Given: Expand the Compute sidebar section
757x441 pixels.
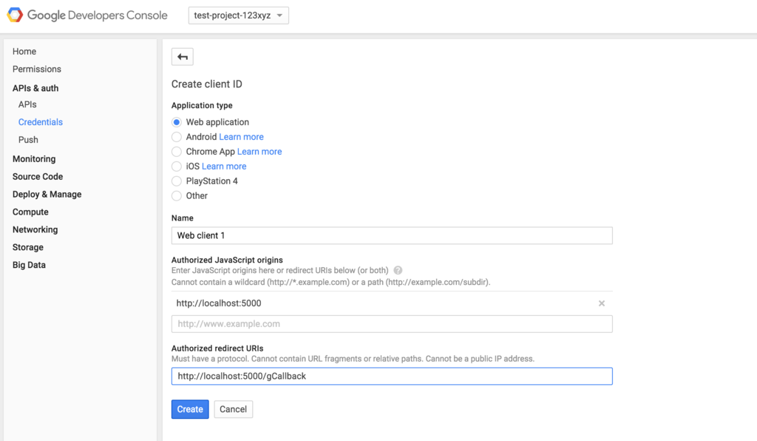Looking at the screenshot, I should tap(30, 212).
